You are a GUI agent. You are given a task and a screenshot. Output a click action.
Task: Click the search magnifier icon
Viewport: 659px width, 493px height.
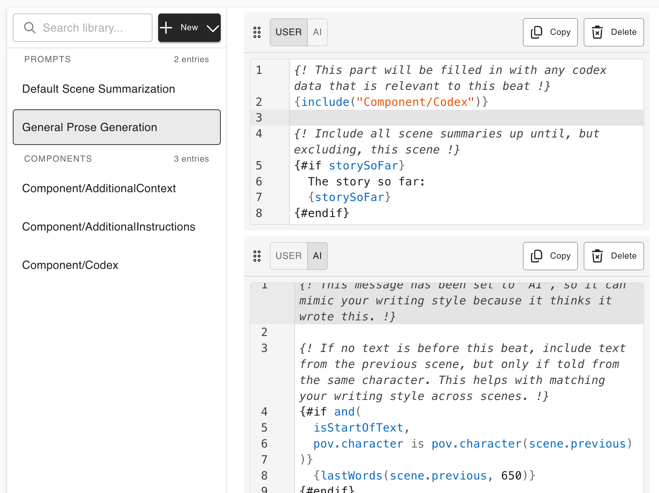[x=30, y=27]
